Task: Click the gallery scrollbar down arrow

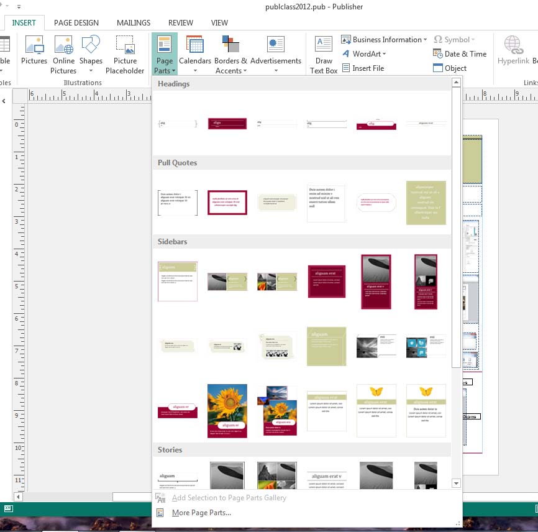Action: tap(456, 483)
